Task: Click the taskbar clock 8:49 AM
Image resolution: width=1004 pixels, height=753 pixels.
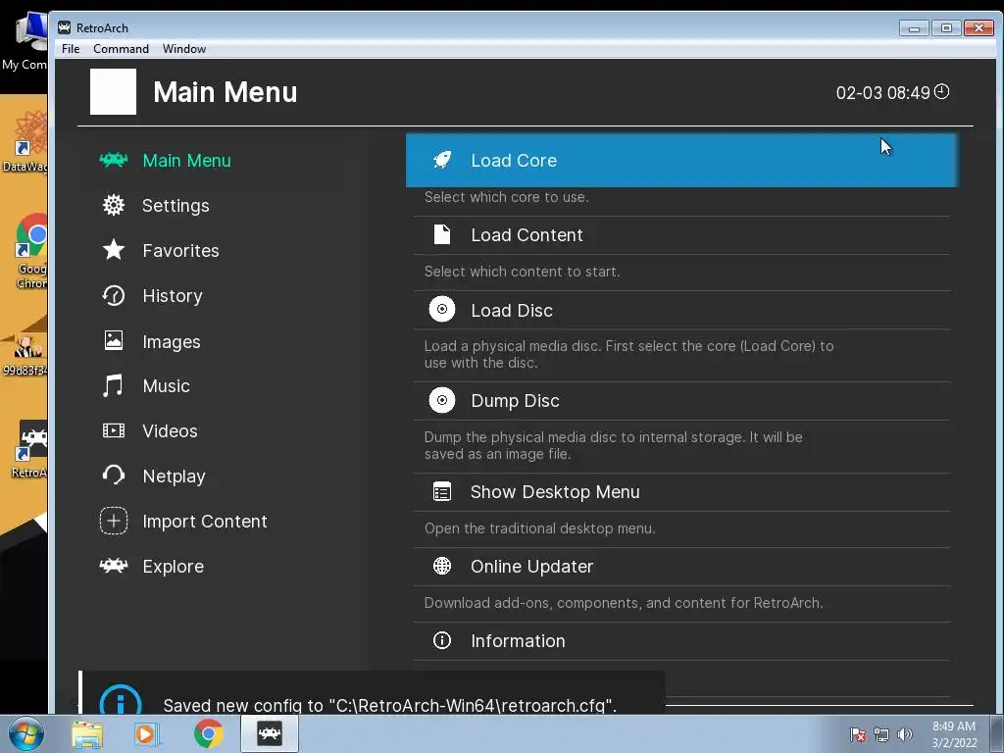Action: click(x=954, y=734)
